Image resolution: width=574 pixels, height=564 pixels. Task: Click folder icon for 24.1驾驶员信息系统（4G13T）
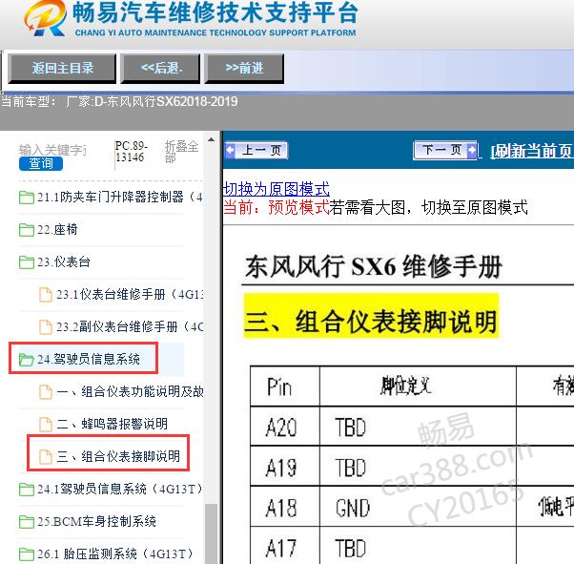(27, 490)
